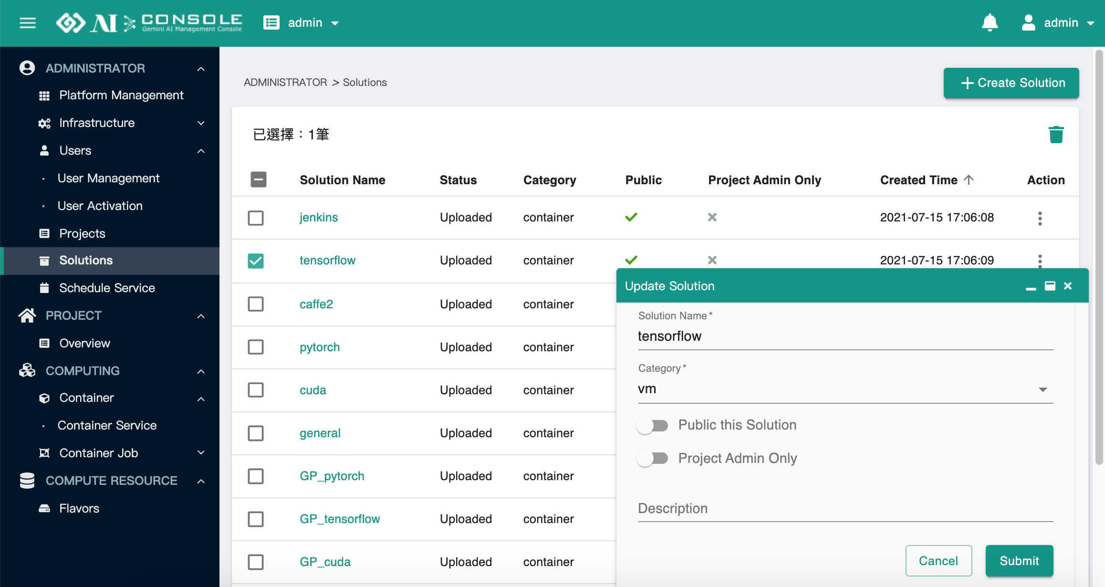Click the Solutions archive icon
The width and height of the screenshot is (1105, 587).
(x=44, y=261)
